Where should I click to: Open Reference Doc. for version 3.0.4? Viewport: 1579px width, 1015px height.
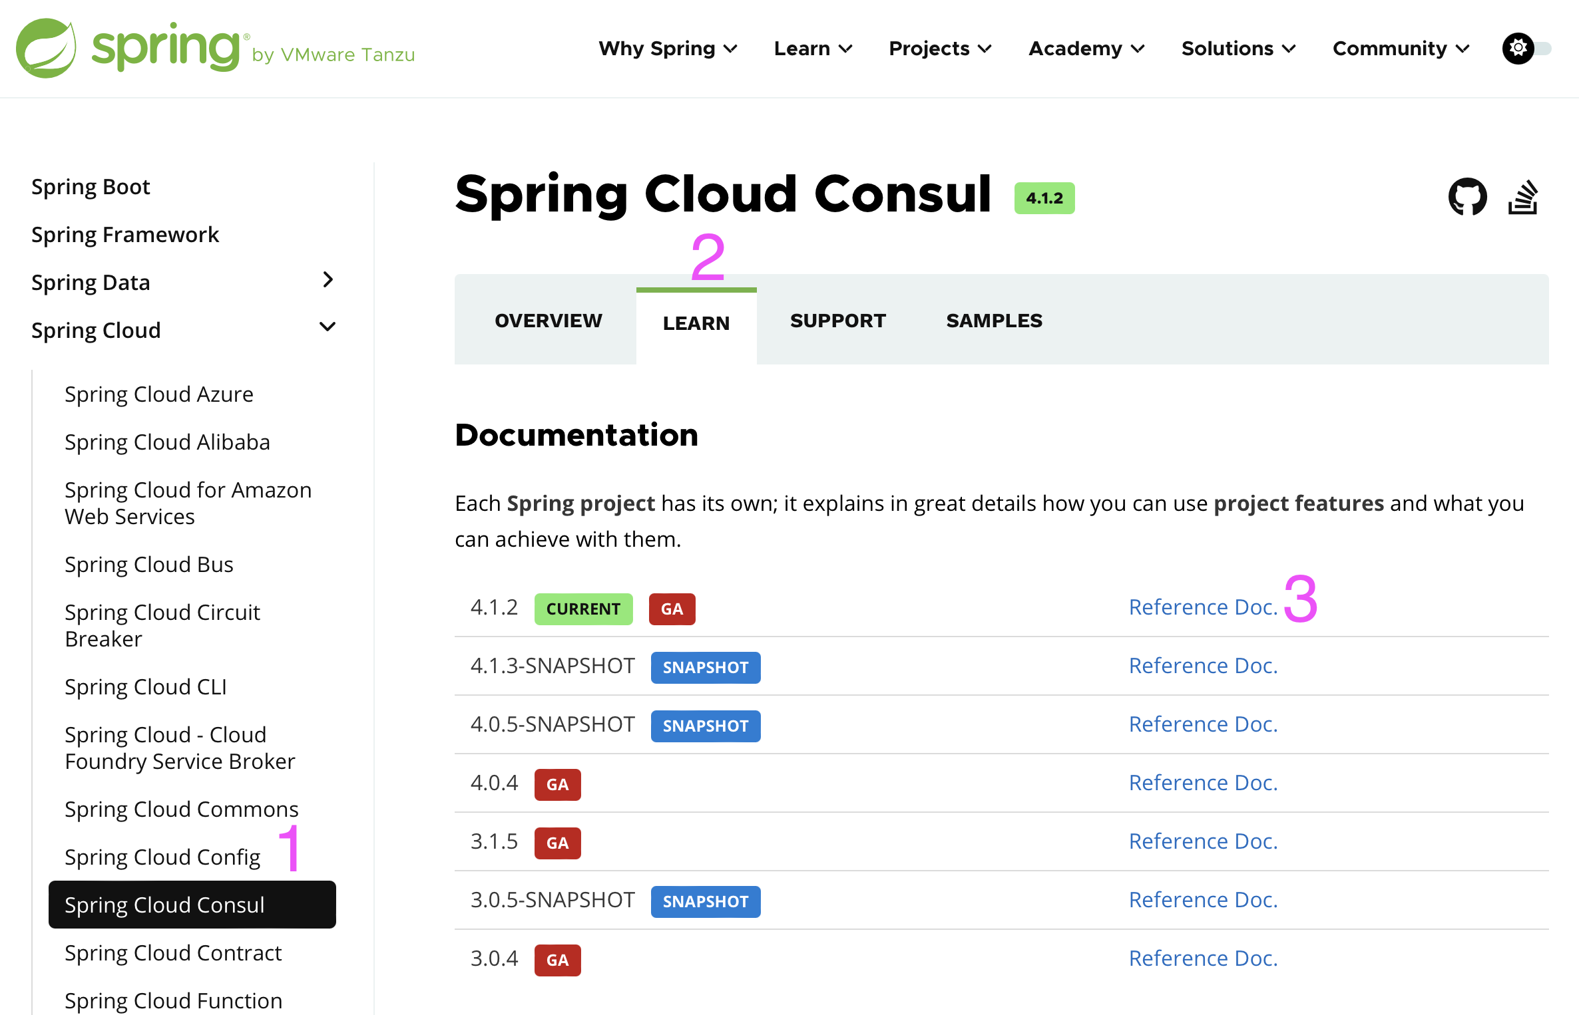1203,958
